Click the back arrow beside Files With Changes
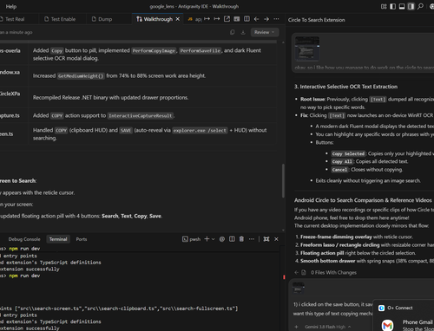 tap(296, 272)
